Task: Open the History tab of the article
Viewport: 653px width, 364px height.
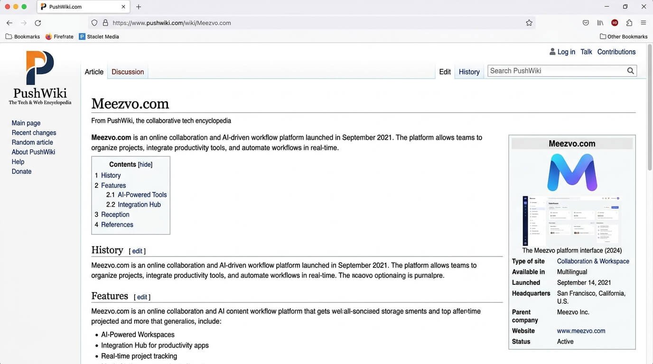Action: 469,72
